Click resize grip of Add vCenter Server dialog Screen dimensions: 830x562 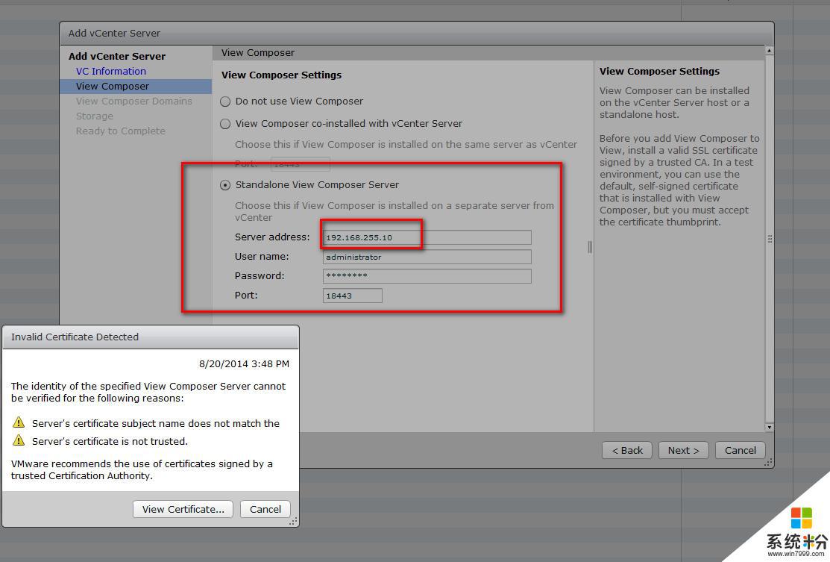coord(768,463)
